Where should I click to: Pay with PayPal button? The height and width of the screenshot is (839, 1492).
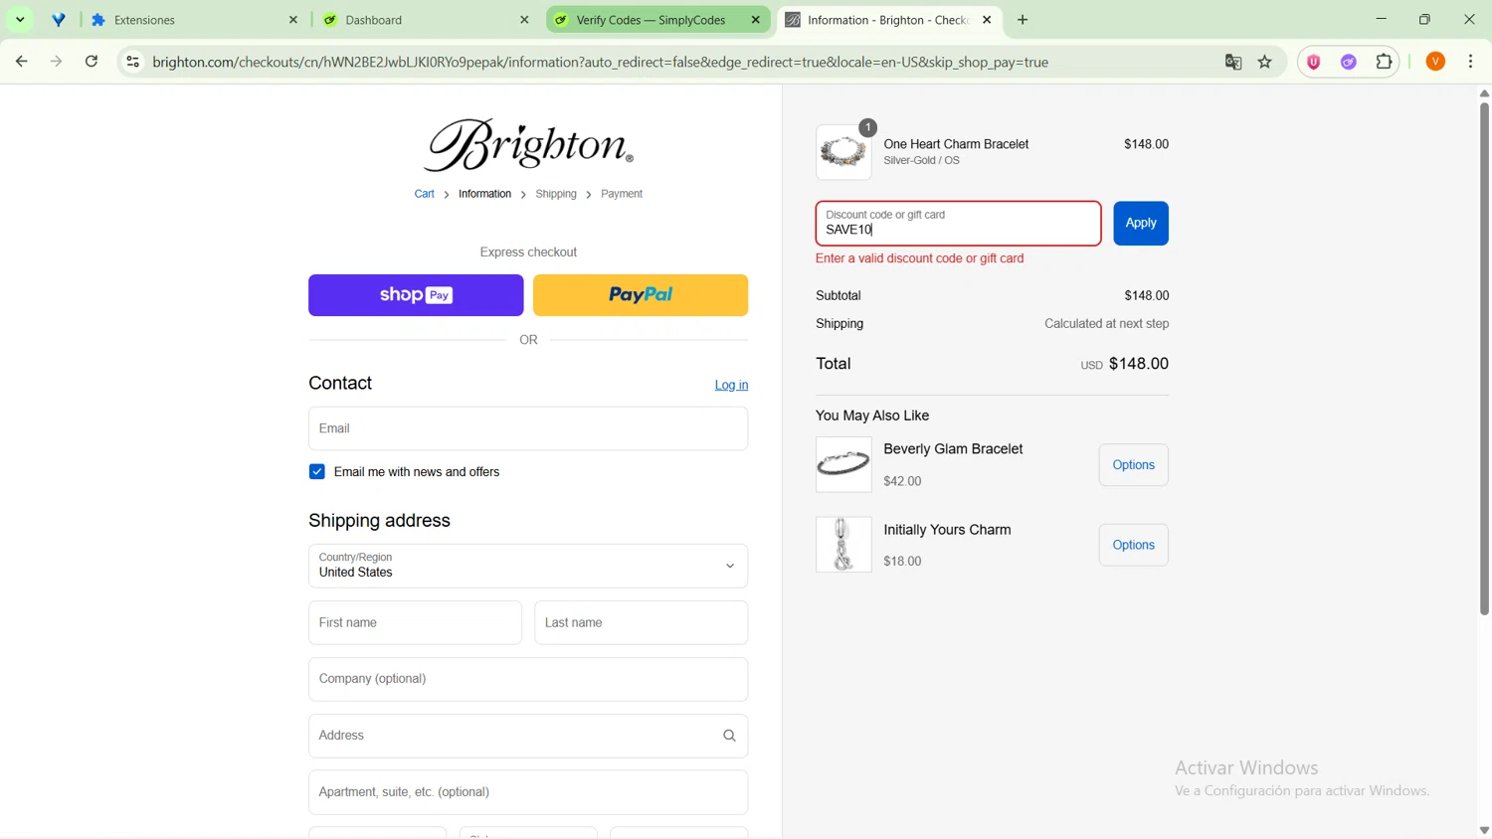point(641,295)
